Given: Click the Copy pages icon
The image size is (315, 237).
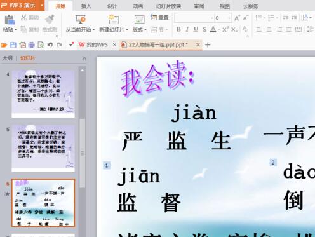Looking at the screenshot, I should [23, 29].
